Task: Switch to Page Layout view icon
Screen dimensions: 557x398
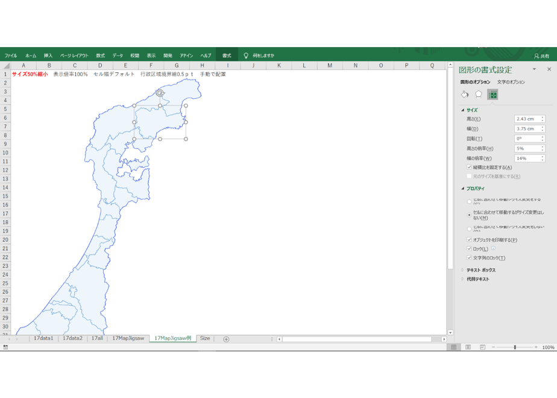Action: tap(468, 347)
